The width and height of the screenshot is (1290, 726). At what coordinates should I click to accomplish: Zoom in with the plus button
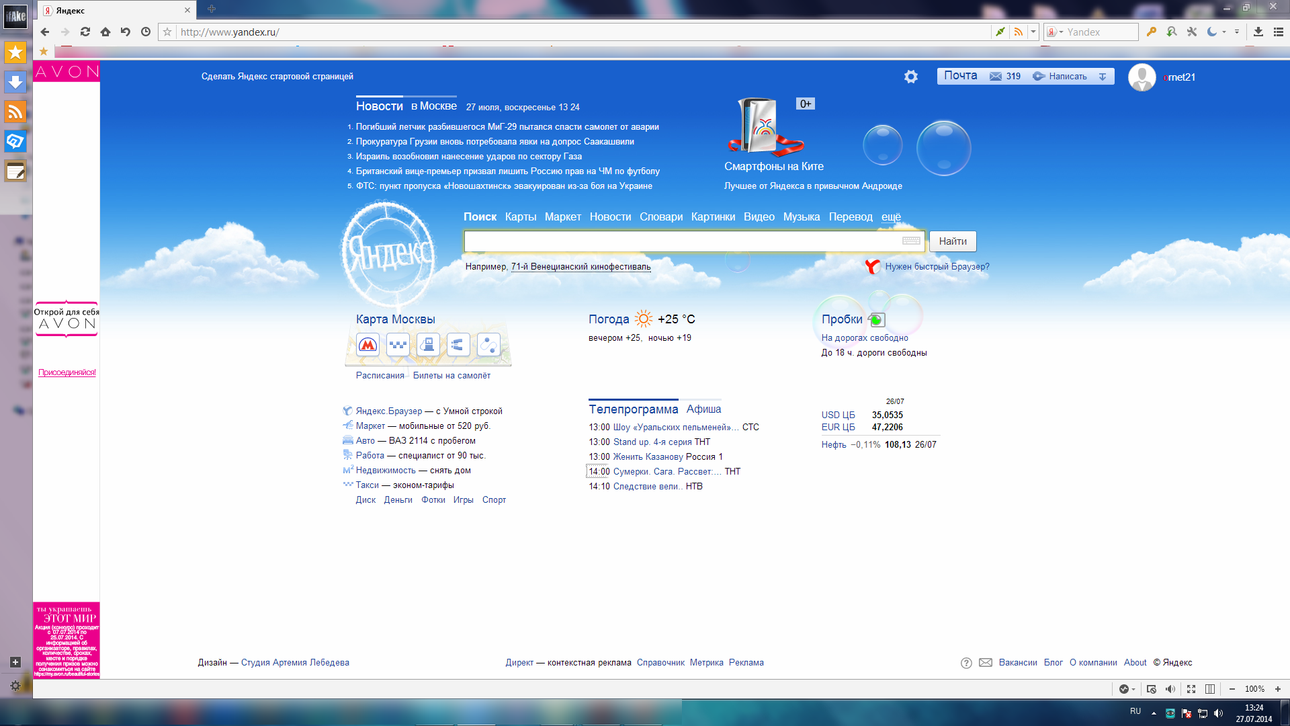1278,689
